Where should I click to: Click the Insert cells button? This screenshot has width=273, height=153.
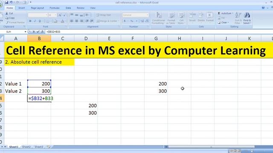192,17
